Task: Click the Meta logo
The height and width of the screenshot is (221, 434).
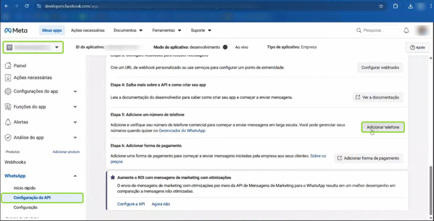Action: pyautogui.click(x=16, y=30)
